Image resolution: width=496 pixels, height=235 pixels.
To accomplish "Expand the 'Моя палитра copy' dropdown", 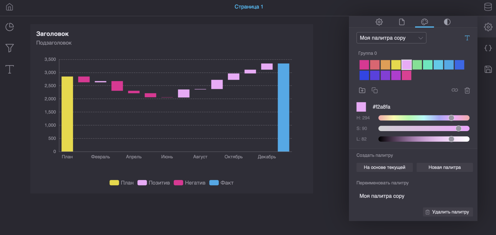I will (391, 38).
